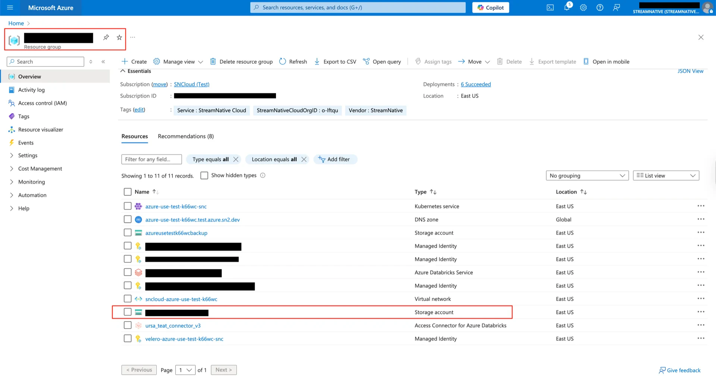Close the resource group blade
Image resolution: width=716 pixels, height=382 pixels.
pyautogui.click(x=701, y=37)
